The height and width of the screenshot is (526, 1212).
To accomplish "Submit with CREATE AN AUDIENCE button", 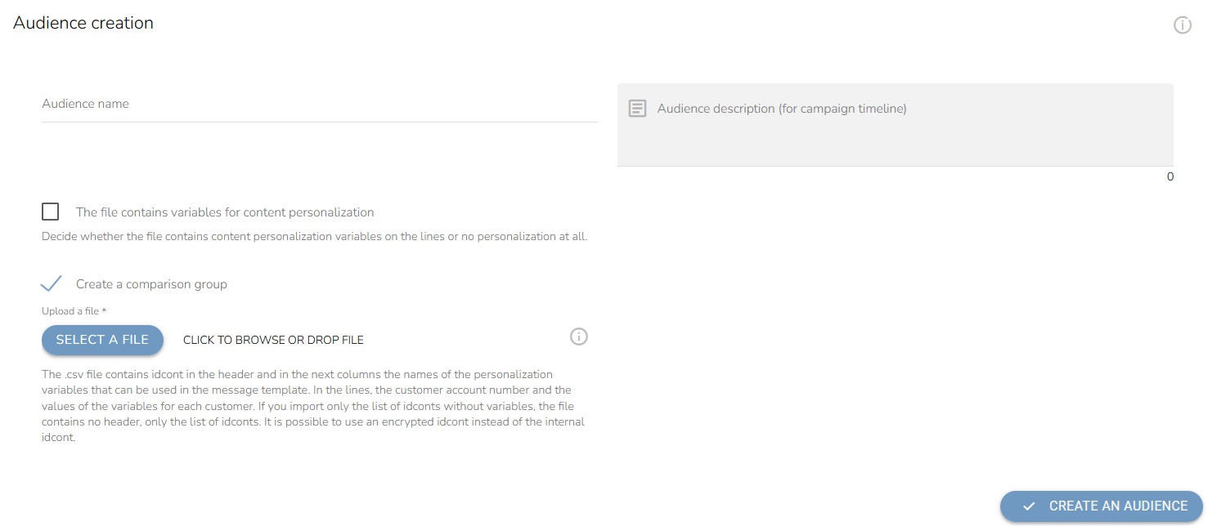I will [x=1101, y=506].
